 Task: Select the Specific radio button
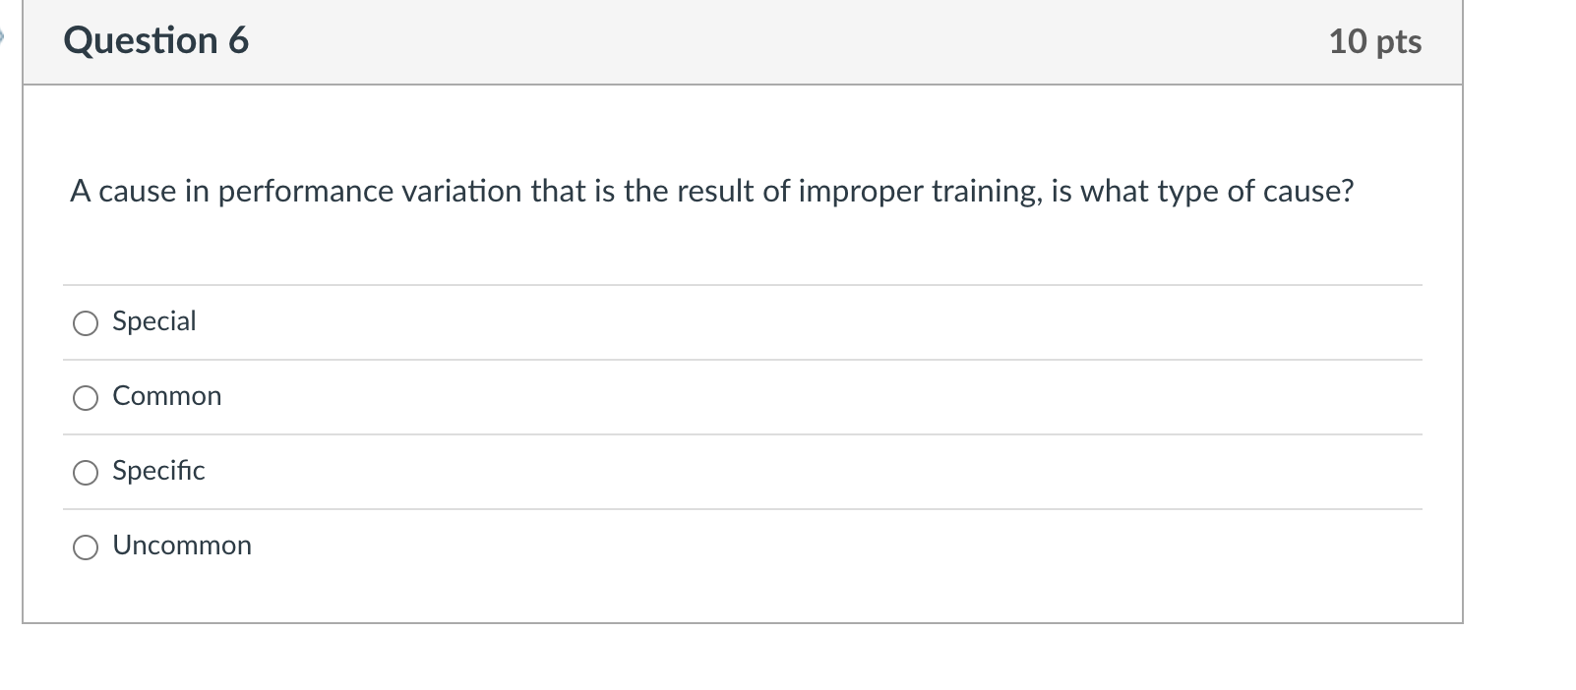coord(85,472)
